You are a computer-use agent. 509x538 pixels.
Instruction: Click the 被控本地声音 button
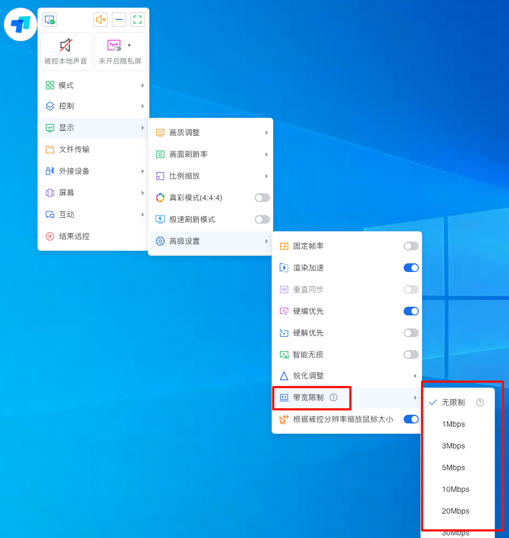66,52
